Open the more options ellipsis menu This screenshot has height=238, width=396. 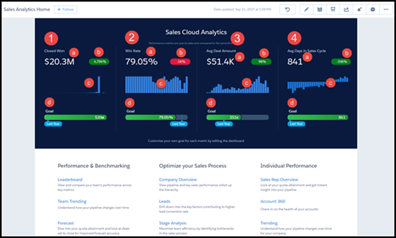click(x=386, y=10)
